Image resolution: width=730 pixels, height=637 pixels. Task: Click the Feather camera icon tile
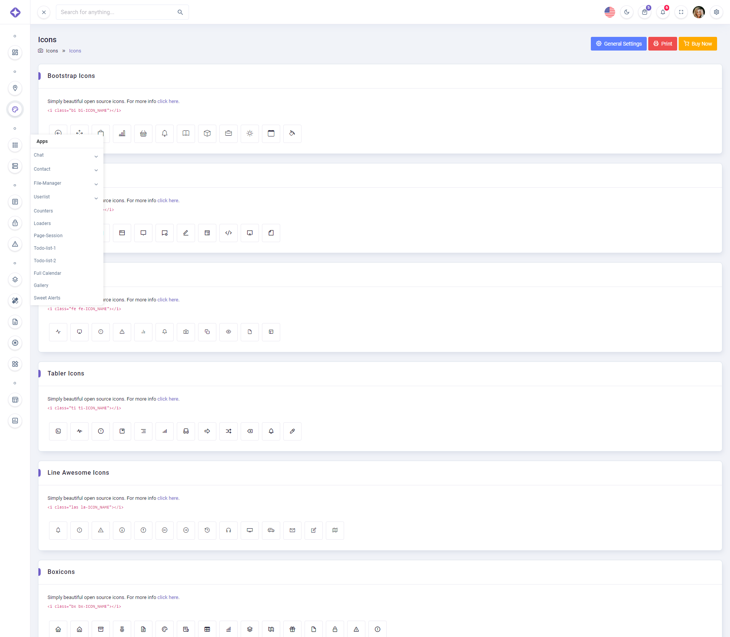click(186, 332)
